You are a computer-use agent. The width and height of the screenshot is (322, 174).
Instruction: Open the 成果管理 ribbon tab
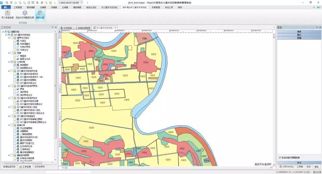[x=156, y=7]
